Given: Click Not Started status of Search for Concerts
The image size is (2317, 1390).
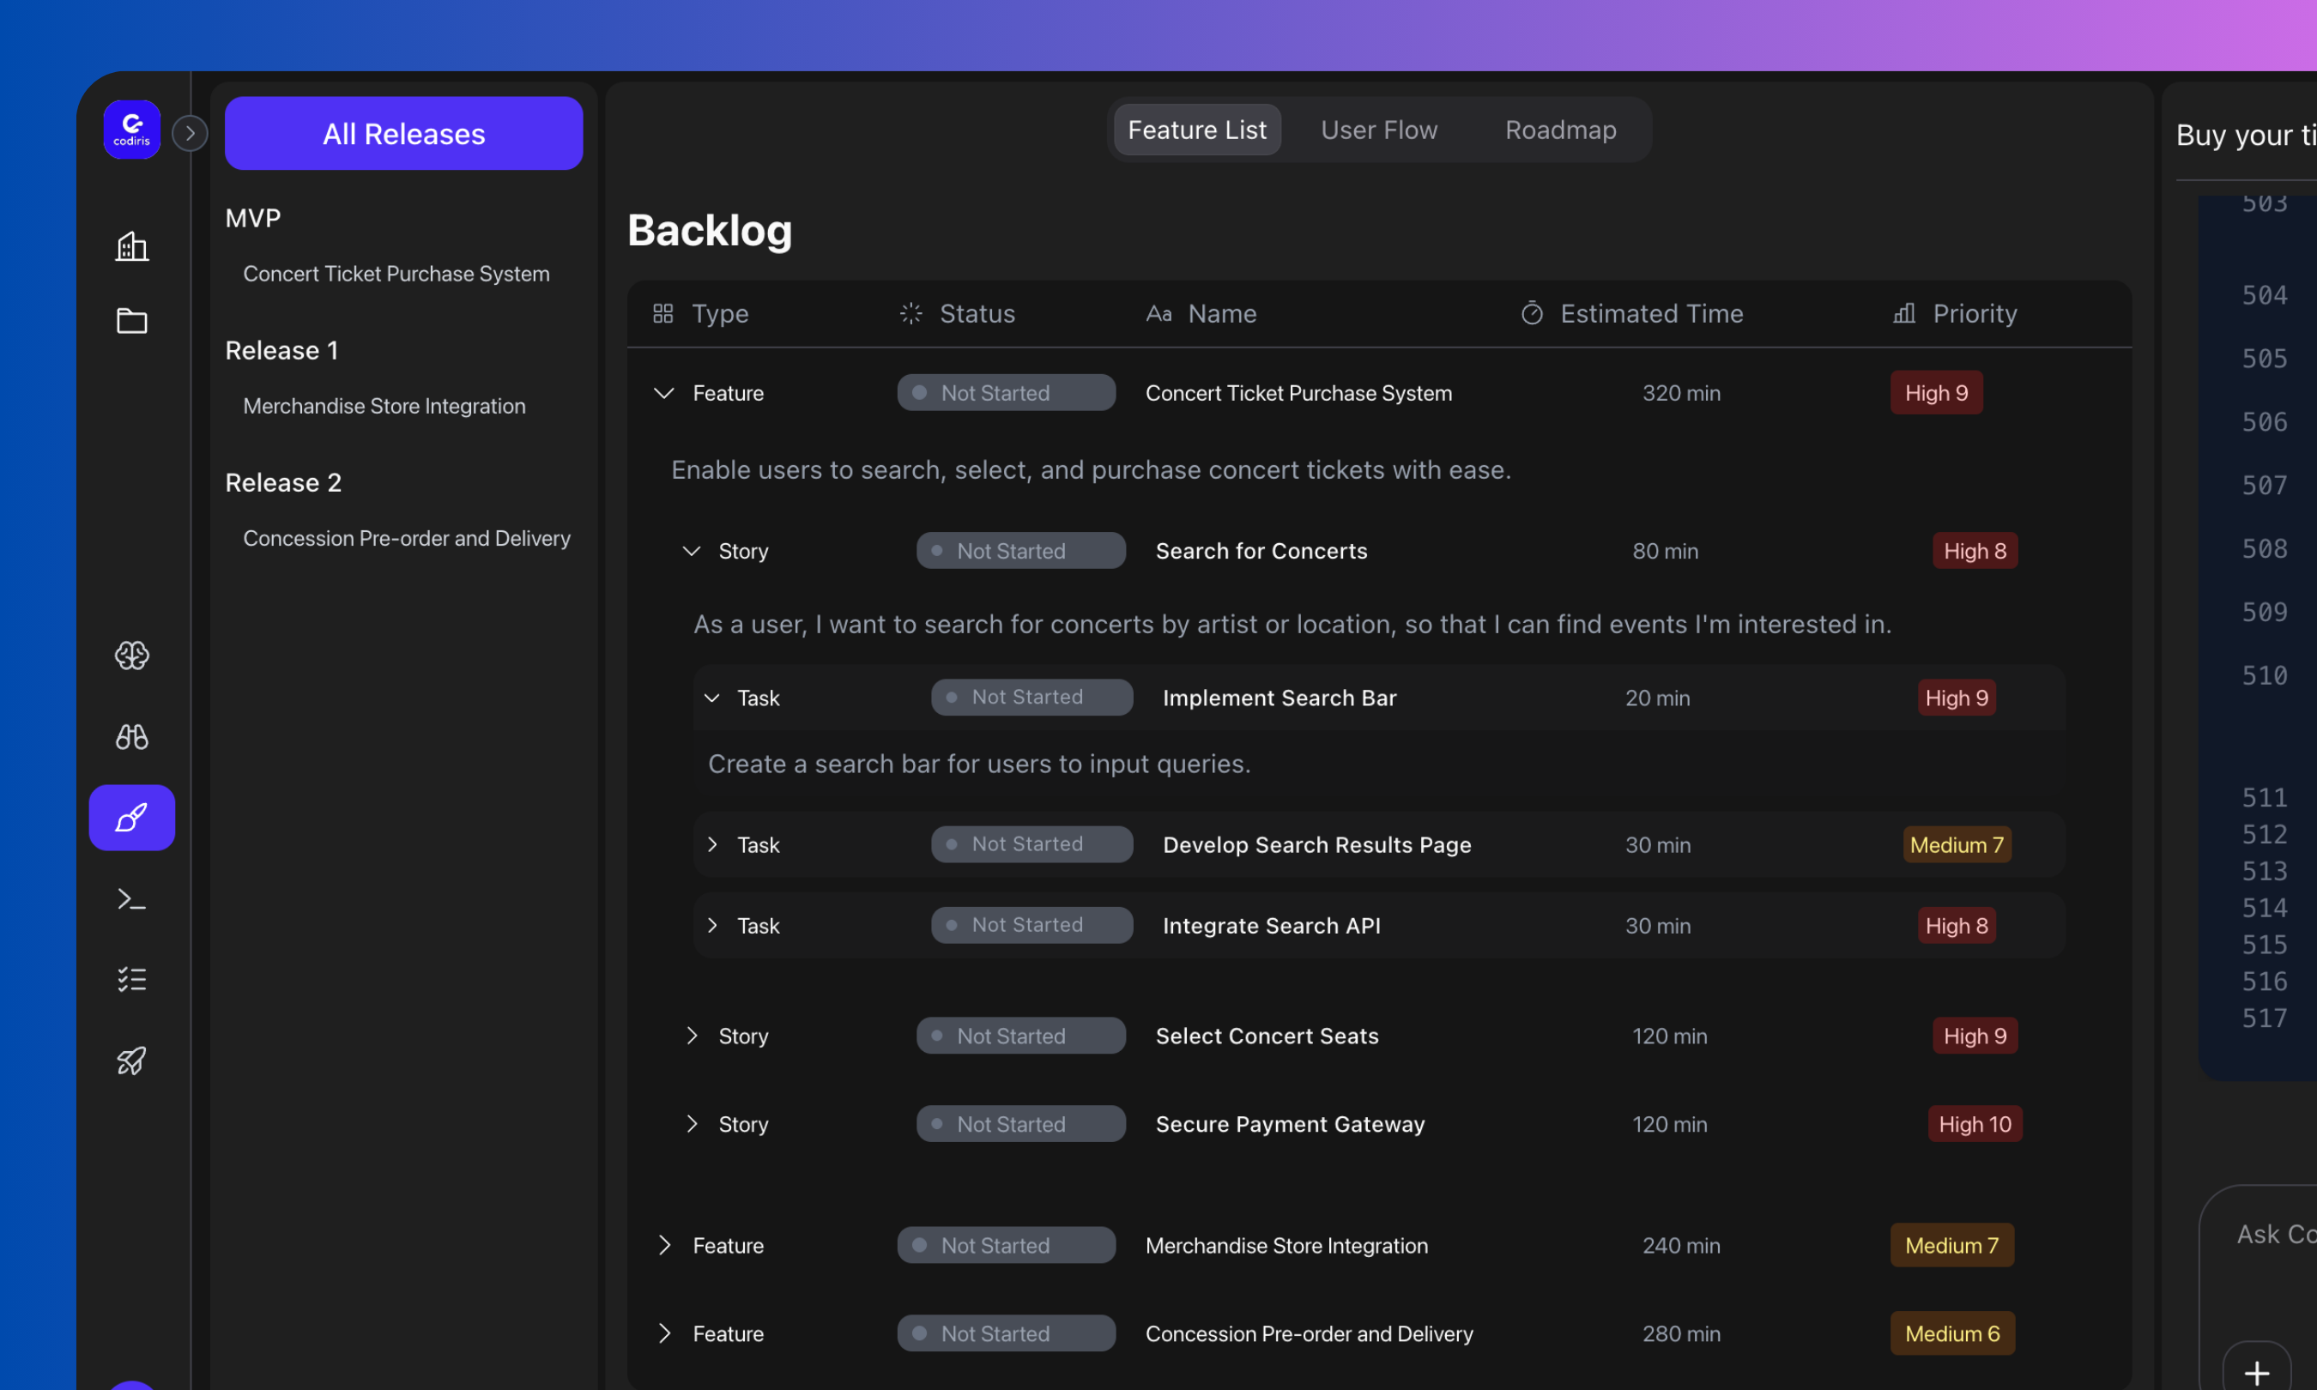Looking at the screenshot, I should pos(1019,552).
